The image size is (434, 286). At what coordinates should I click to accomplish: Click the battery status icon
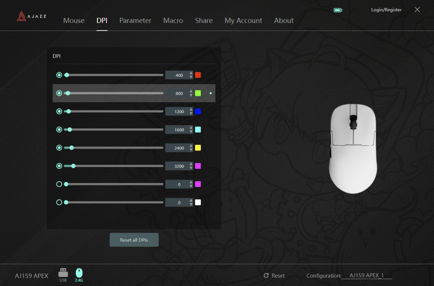pyautogui.click(x=338, y=10)
